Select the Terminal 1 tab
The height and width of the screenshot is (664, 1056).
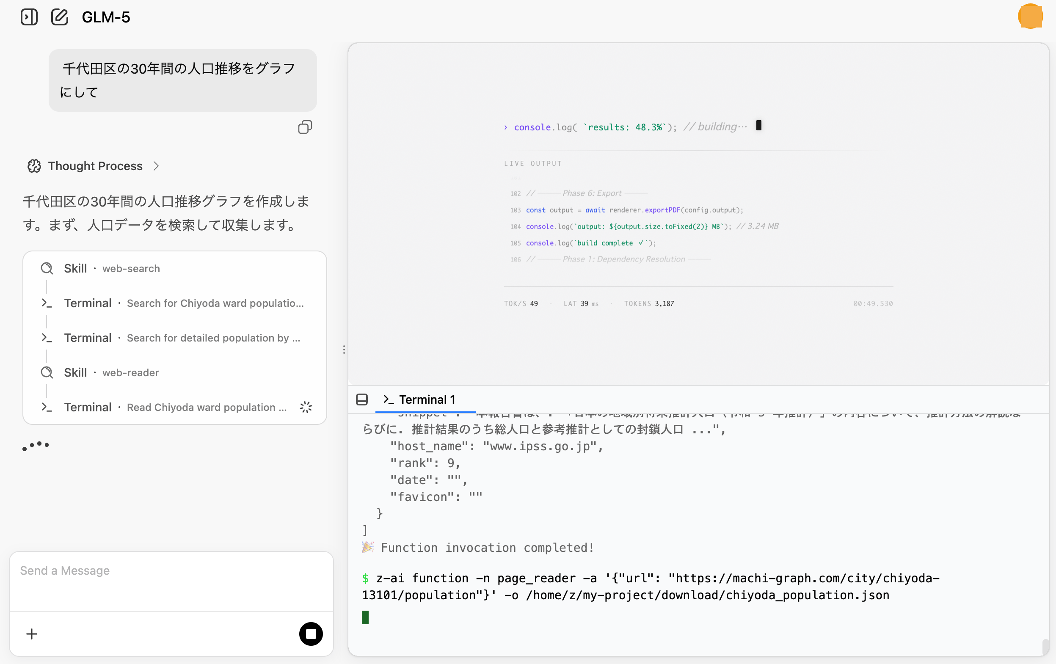point(425,400)
